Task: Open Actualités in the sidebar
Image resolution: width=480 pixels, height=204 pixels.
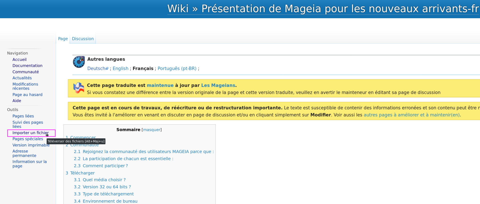Action: 22,78
